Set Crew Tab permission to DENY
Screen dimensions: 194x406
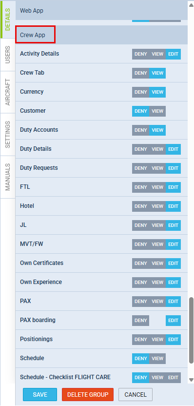coord(141,73)
